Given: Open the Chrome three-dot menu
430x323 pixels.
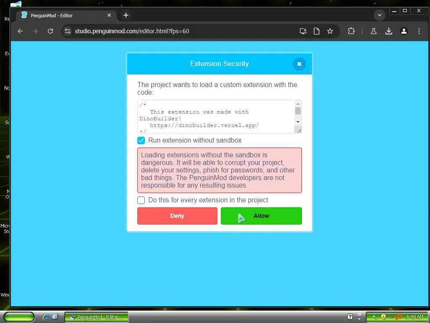Looking at the screenshot, I should [x=419, y=31].
